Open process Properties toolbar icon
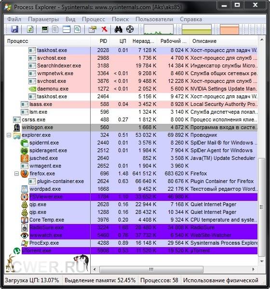The height and width of the screenshot is (289, 270). click(x=93, y=29)
